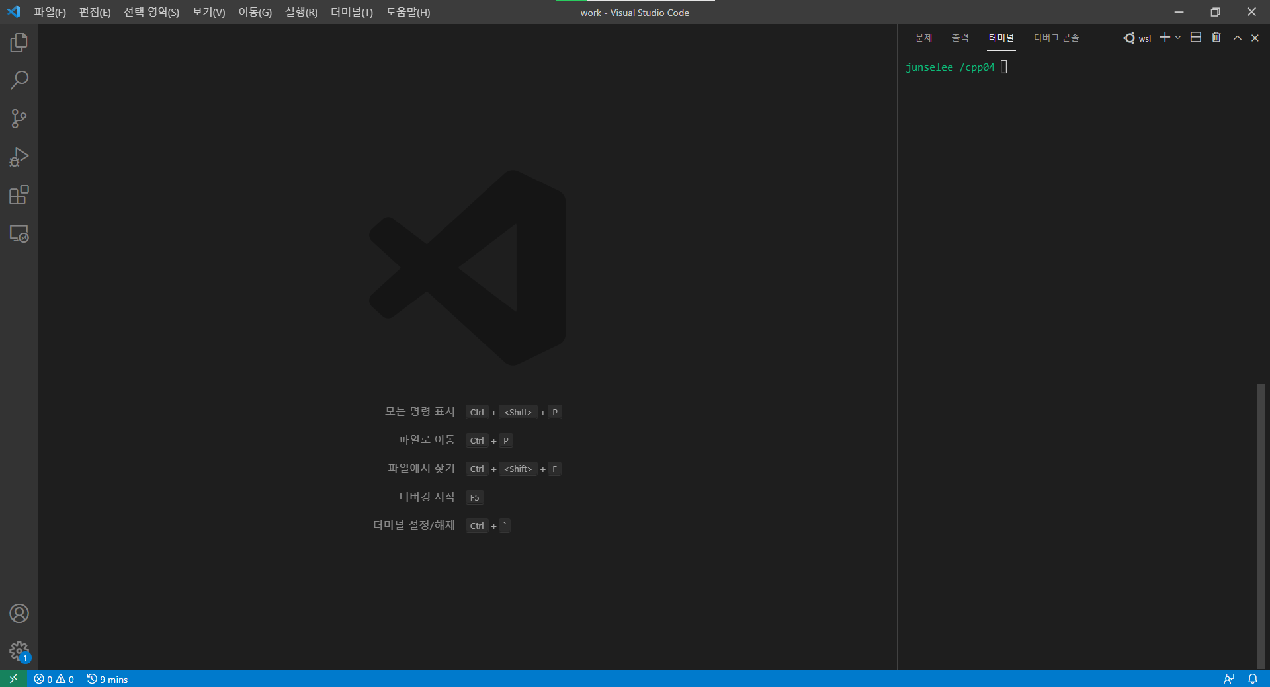Screen dimensions: 1270x687
Task: Click the VS Code logo in title bar
Action: tap(14, 12)
